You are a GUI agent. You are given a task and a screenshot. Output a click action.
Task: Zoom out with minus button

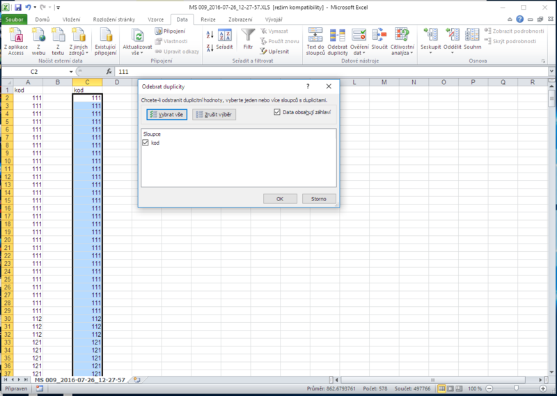click(489, 388)
